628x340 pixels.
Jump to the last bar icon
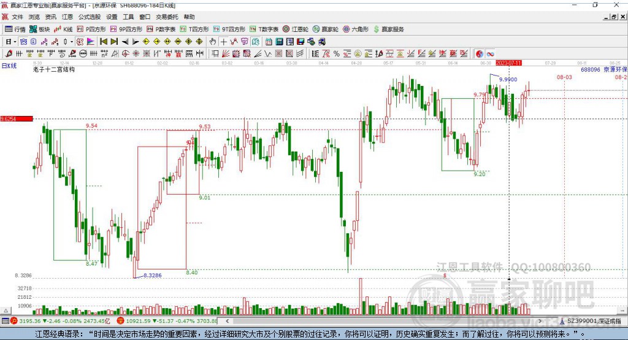(x=114, y=42)
